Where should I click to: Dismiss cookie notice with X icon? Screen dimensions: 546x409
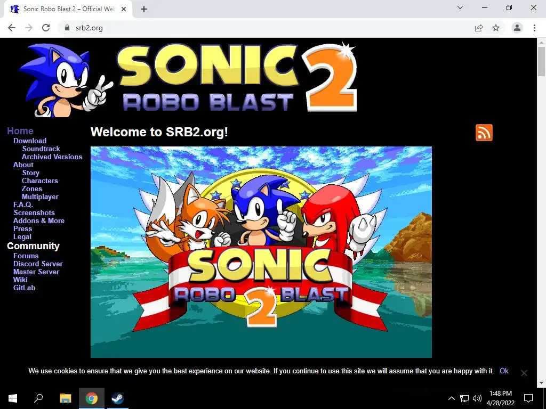point(524,373)
